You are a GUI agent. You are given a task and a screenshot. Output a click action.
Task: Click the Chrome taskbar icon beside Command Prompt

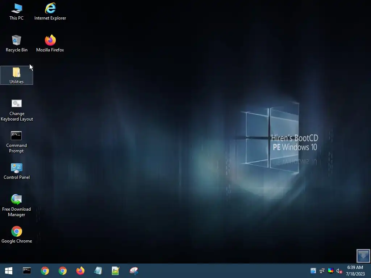point(45,271)
